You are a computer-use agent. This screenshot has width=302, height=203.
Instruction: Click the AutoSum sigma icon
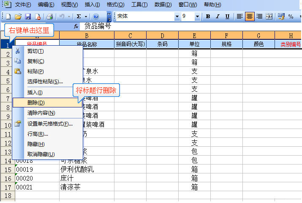tap(79, 16)
